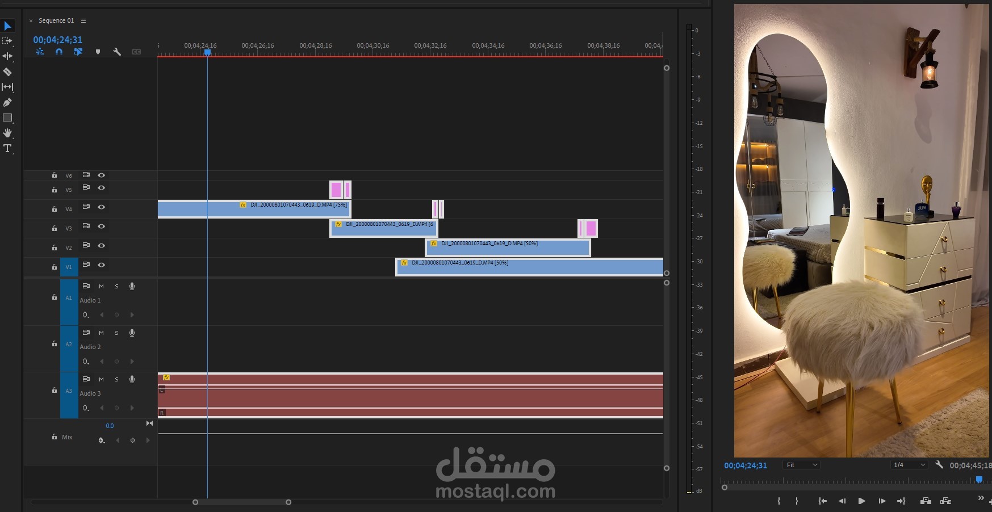
Task: Open the 1/4 playback resolution dropdown
Action: [909, 465]
